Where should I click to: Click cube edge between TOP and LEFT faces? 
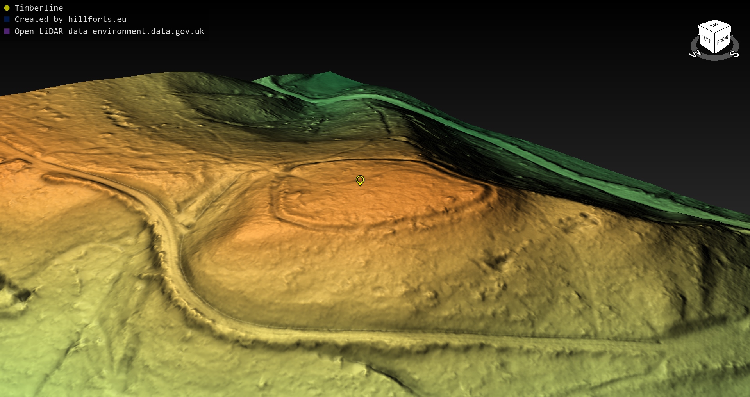[x=706, y=29]
